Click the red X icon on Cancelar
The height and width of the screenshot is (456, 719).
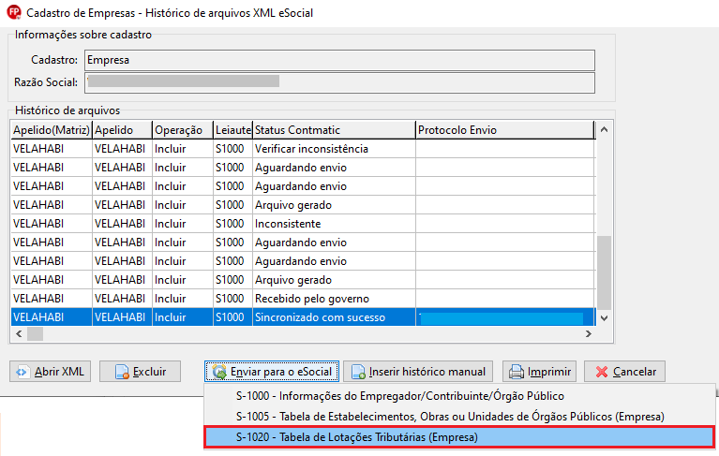(x=602, y=372)
